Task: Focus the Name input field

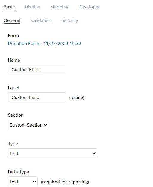Action: [37, 70]
